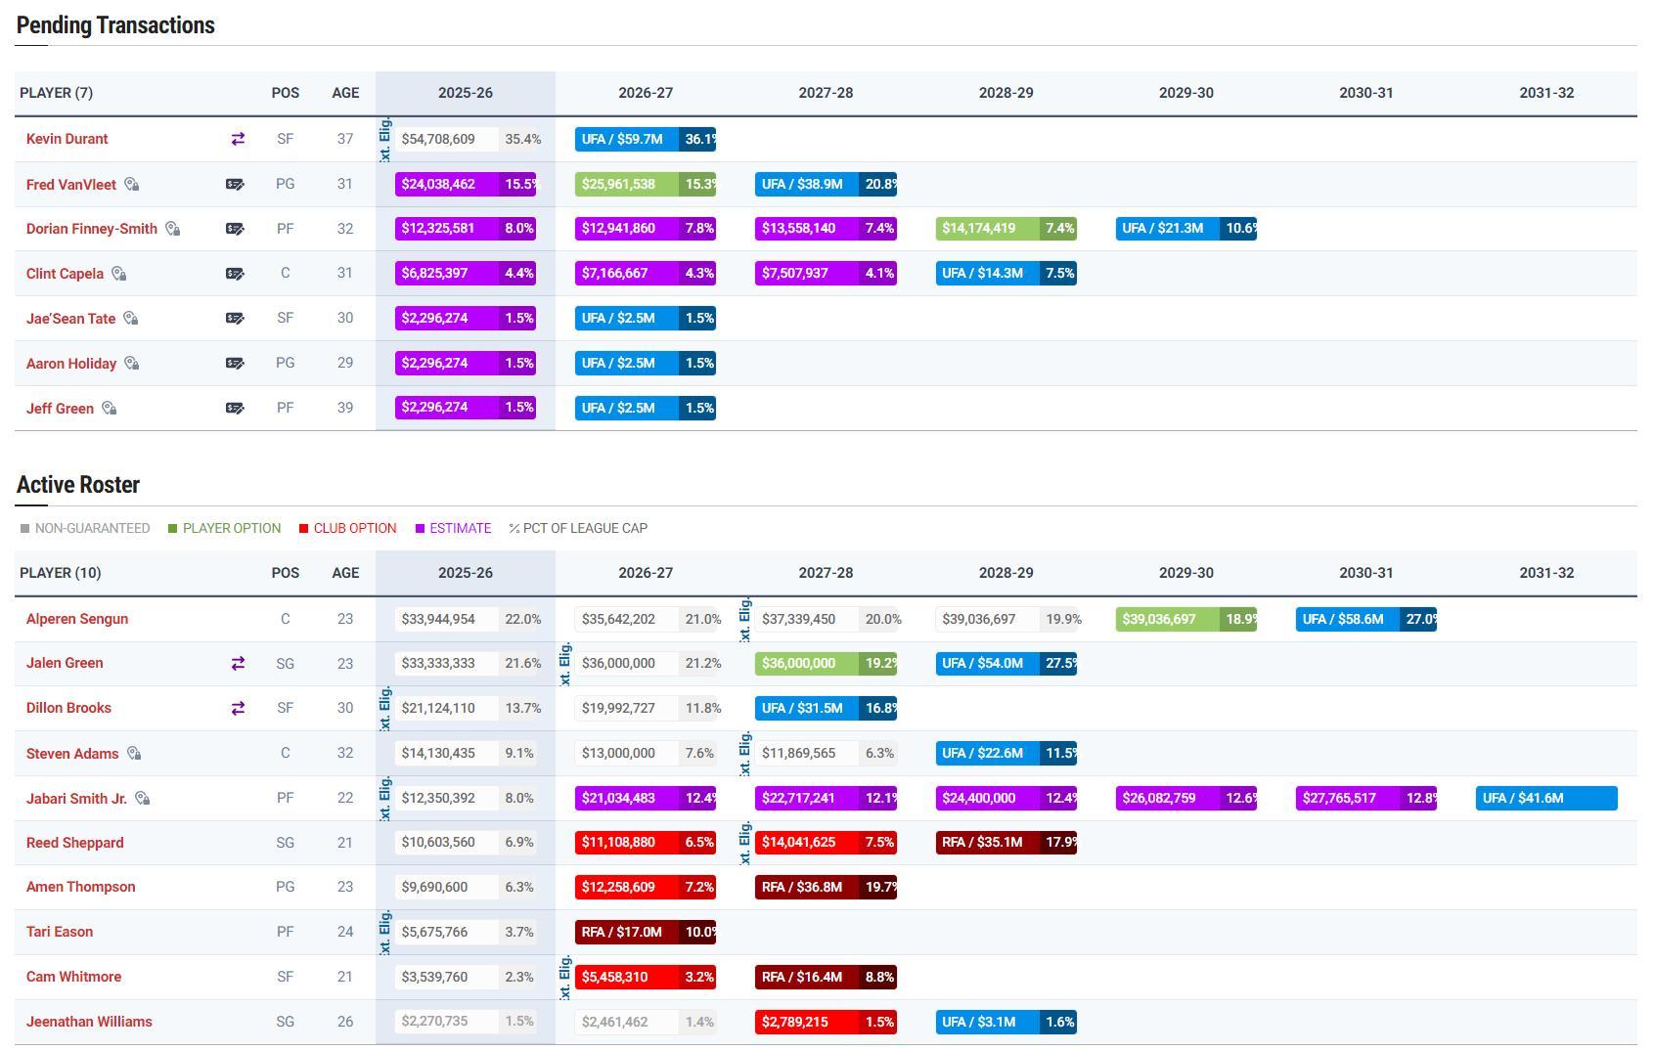Viewport: 1655px width, 1051px height.
Task: Click the red Club Option legend swatch
Action: [x=304, y=529]
